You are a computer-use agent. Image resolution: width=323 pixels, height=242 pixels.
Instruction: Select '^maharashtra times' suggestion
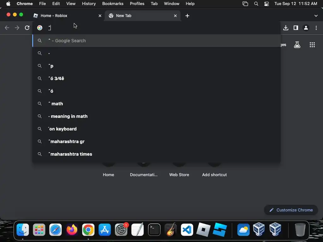click(156, 154)
